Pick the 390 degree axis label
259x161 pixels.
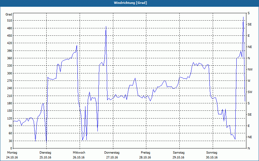click(9, 51)
